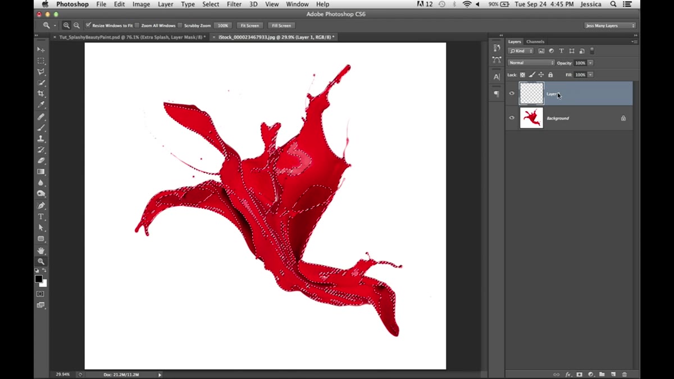Viewport: 674px width, 379px height.
Task: Open the Opacity slider dropdown arrow
Action: pyautogui.click(x=590, y=63)
